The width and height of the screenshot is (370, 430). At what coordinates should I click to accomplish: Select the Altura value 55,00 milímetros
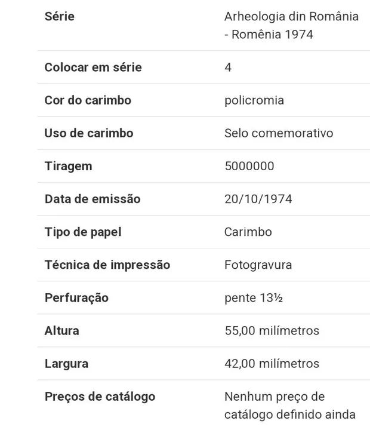tap(272, 330)
